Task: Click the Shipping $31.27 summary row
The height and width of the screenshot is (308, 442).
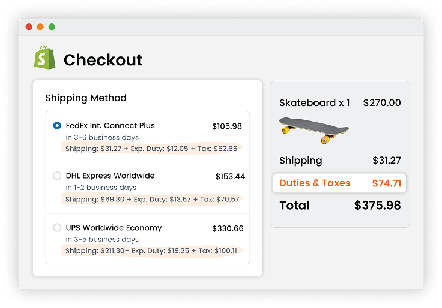Action: [x=339, y=161]
